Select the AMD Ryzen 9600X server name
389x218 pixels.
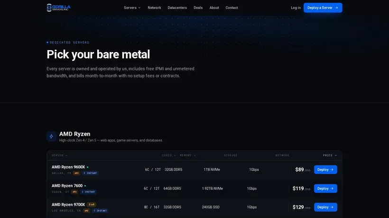coord(68,167)
